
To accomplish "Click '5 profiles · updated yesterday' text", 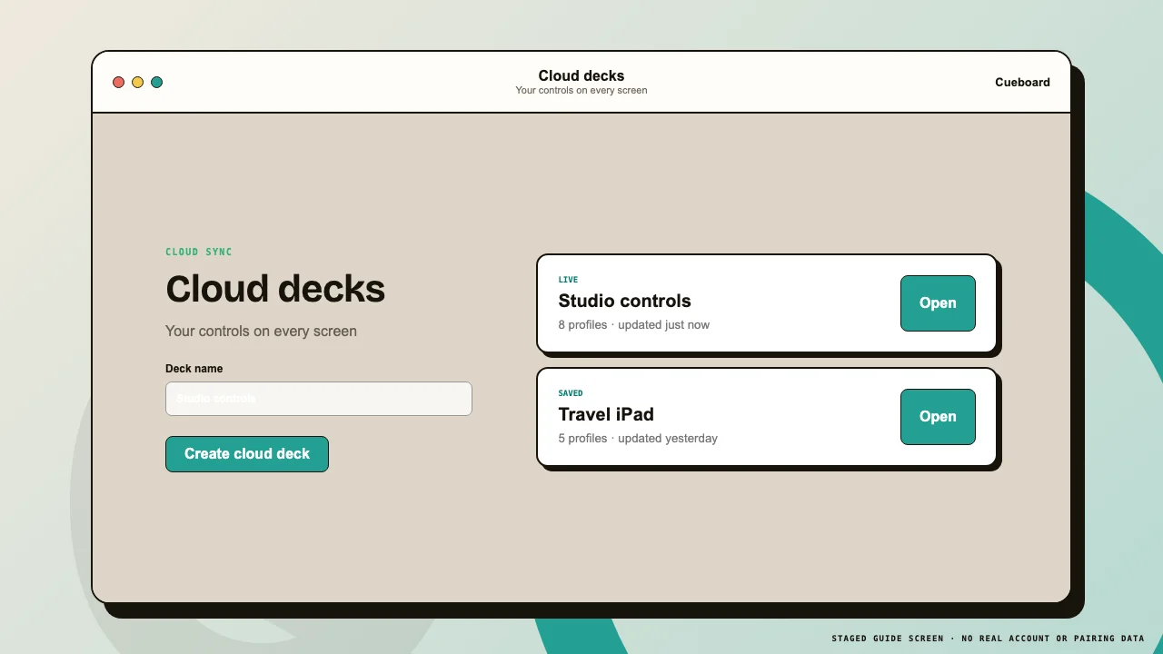I will [638, 438].
